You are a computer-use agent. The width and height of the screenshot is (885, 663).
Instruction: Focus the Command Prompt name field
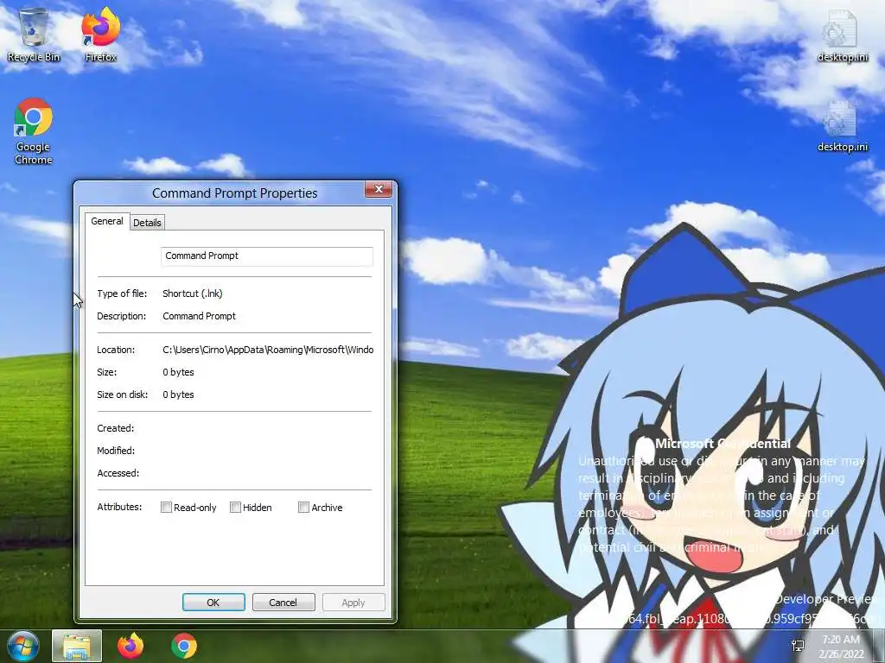point(267,256)
